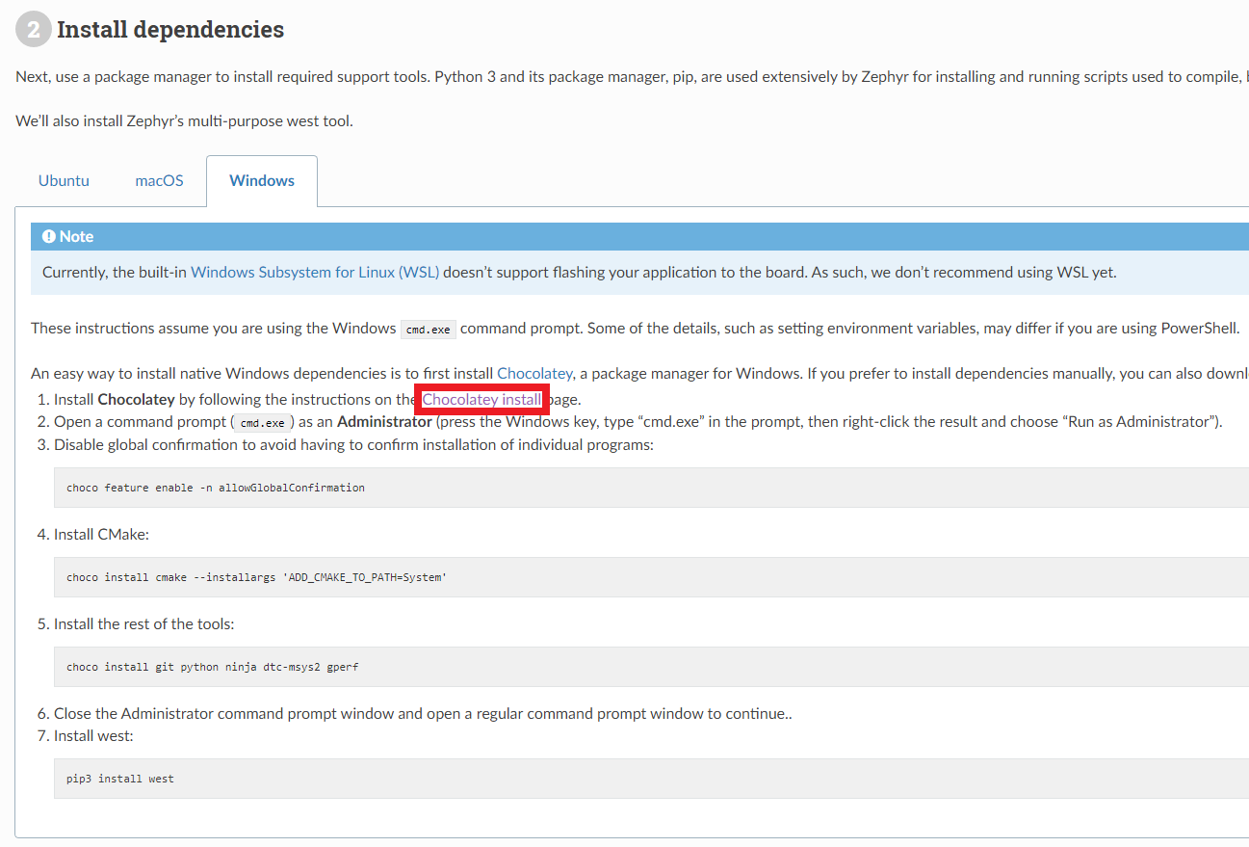This screenshot has width=1249, height=847.
Task: Click the step 2 number badge
Action: 34,30
